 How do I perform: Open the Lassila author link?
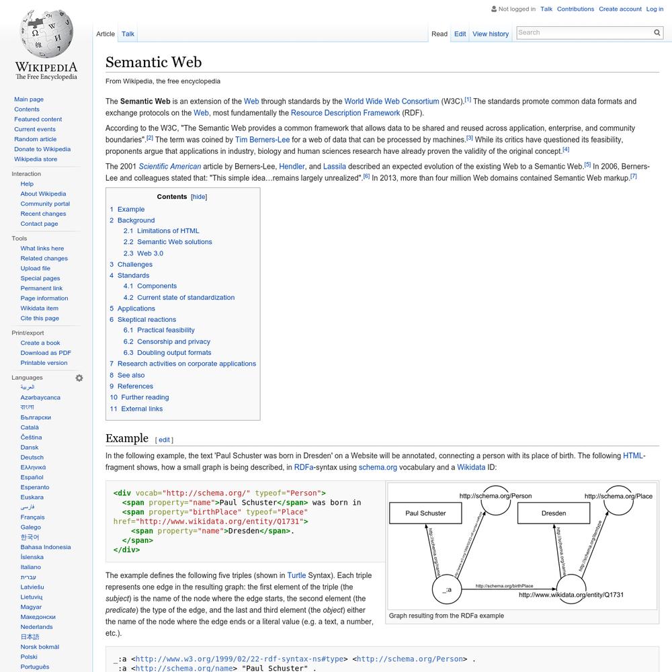click(x=334, y=166)
